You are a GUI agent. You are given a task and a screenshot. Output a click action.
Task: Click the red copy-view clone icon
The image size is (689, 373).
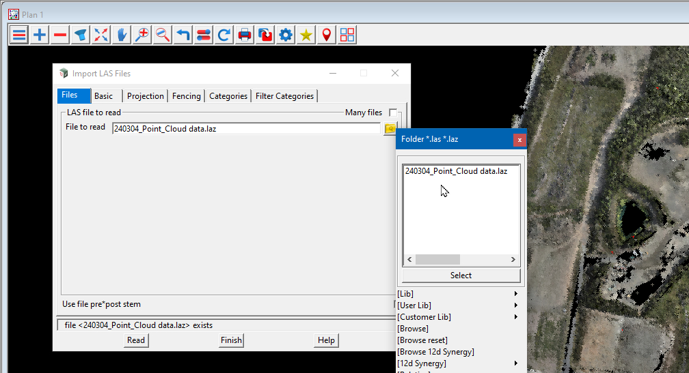[x=265, y=35]
